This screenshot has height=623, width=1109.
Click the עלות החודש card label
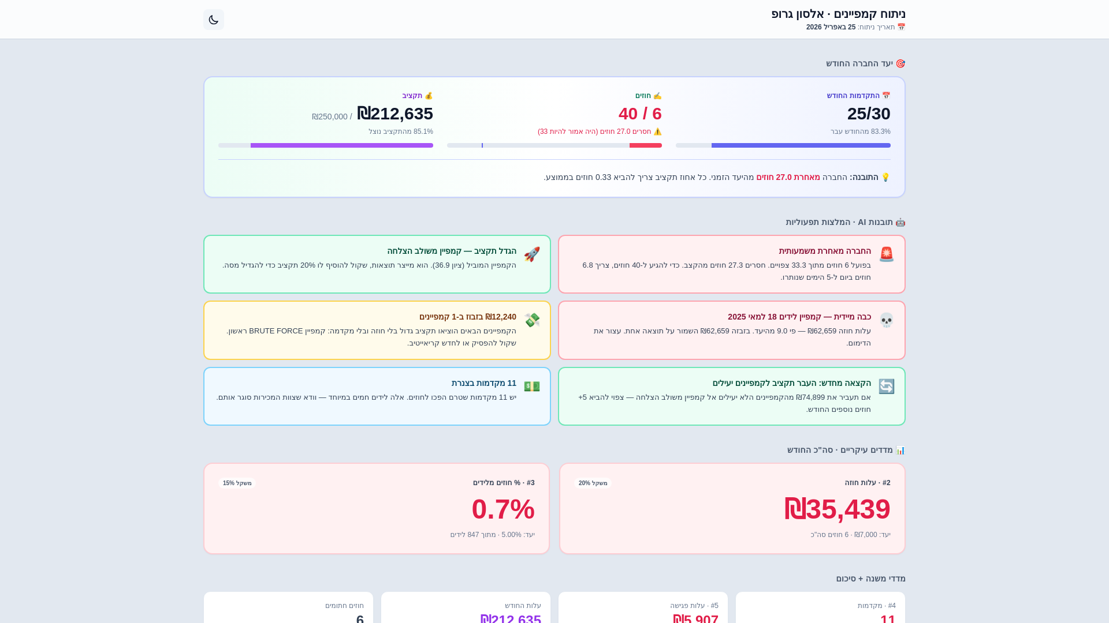point(523,606)
